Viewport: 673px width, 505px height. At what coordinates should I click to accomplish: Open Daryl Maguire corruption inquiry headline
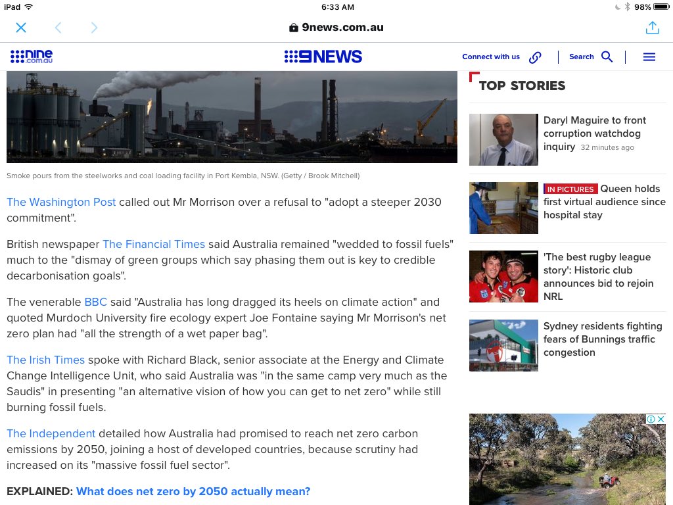tap(594, 133)
